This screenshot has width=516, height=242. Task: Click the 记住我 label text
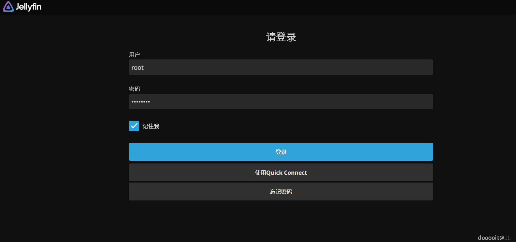(151, 126)
